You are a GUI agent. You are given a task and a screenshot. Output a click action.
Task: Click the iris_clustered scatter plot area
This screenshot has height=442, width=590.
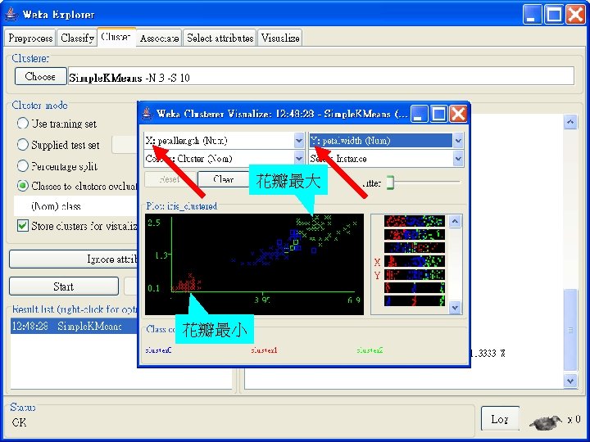point(254,264)
